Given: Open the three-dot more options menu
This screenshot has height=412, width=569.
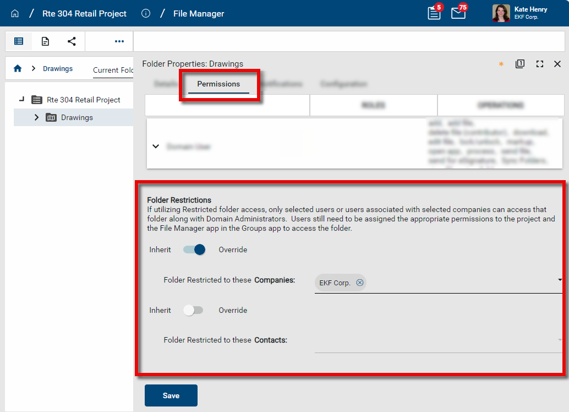Looking at the screenshot, I should coord(119,41).
